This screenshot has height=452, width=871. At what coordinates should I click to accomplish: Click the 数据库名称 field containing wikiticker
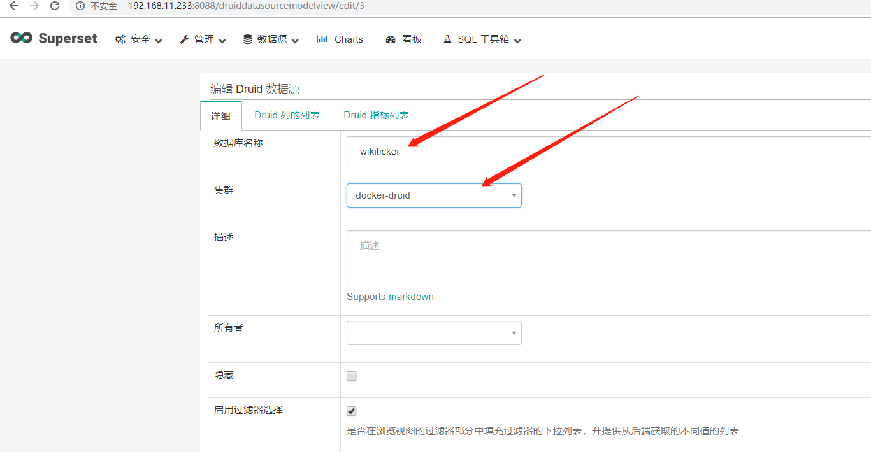click(x=608, y=152)
